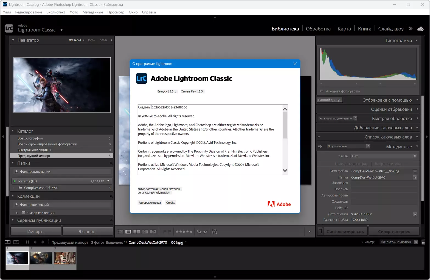This screenshot has height=280, width=430.
Task: Collapse the Навигатор panel
Action: click(x=13, y=40)
